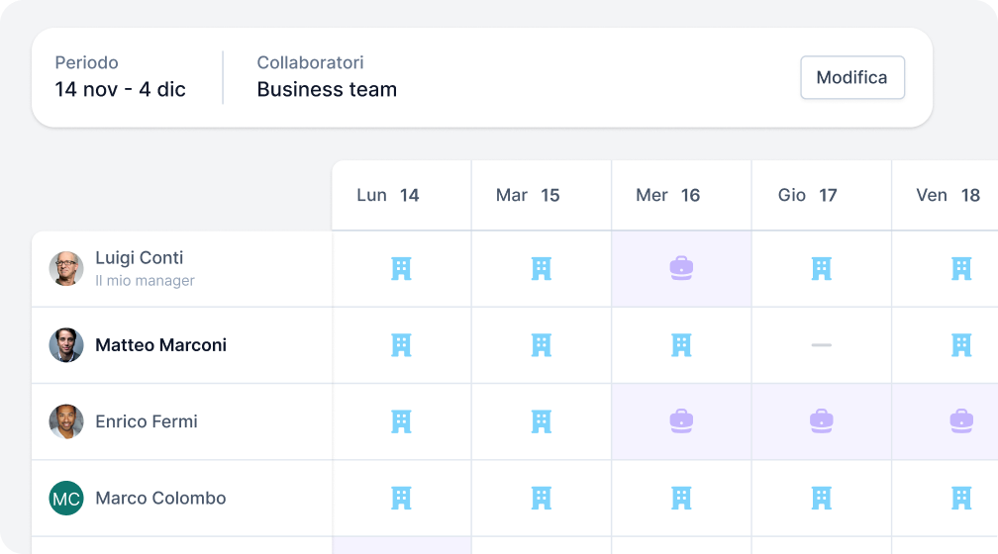
Task: Click the Periodo date range 14 nov - 4 dic
Action: (121, 89)
